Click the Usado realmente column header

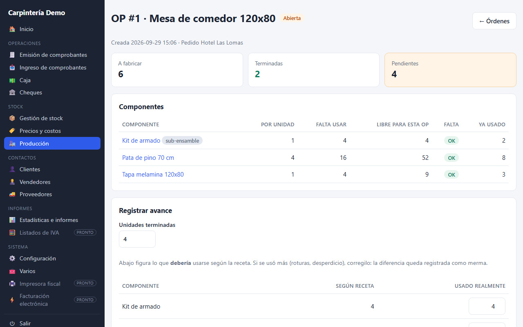tap(480, 286)
